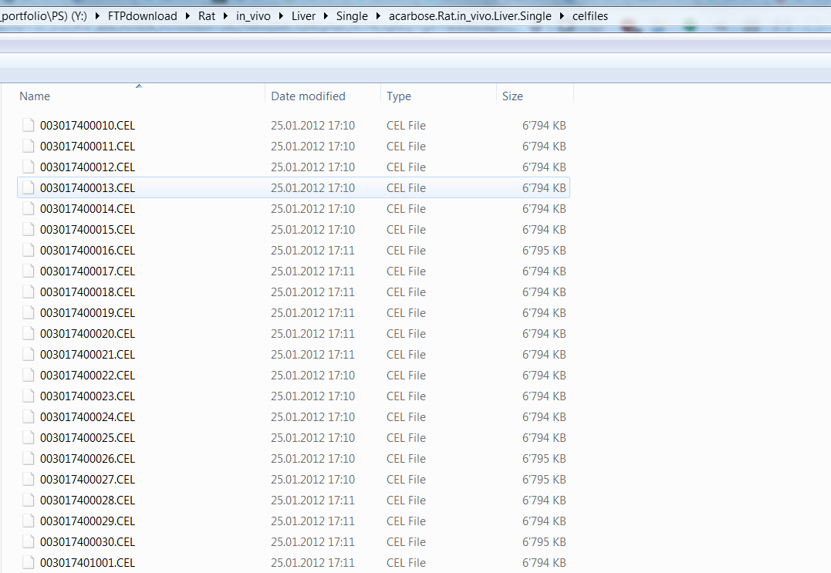
Task: Click the date cell of 003017400017.CEL
Action: 312,271
